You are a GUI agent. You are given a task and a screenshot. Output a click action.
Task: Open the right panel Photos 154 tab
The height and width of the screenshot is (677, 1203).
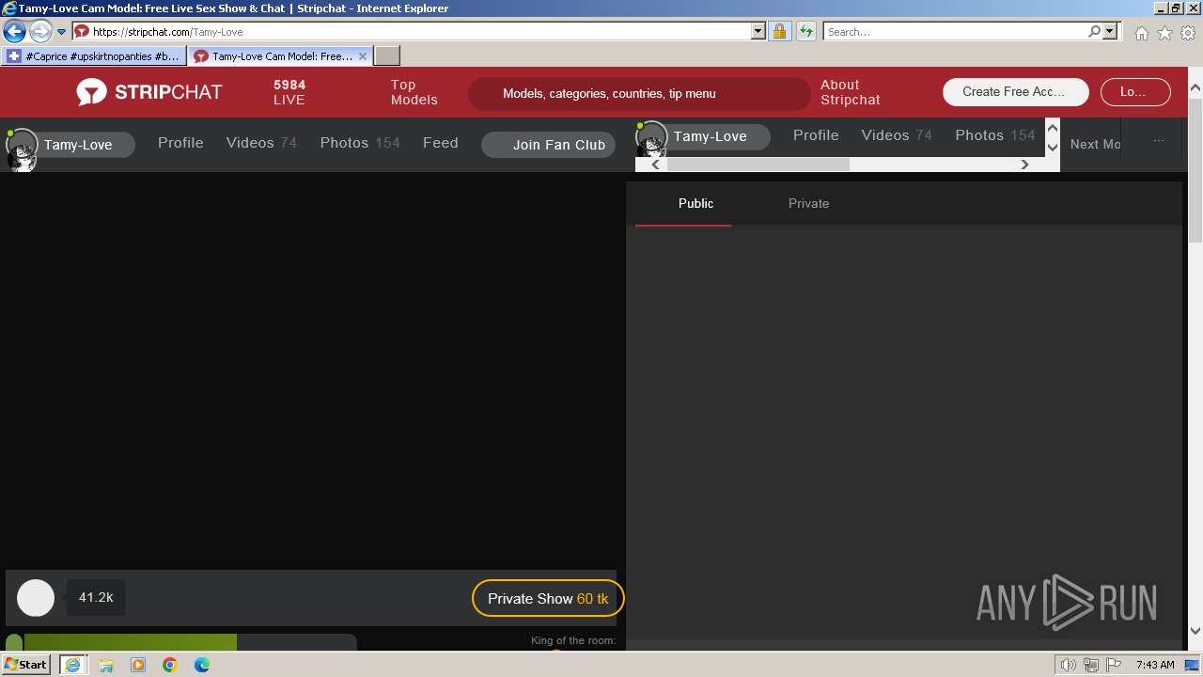(x=995, y=135)
